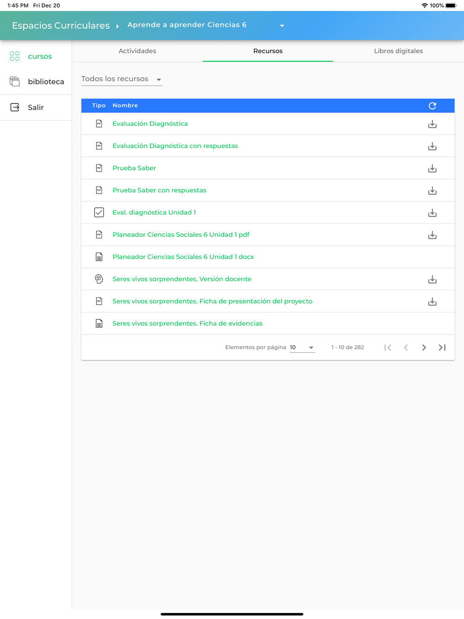Image resolution: width=464 pixels, height=619 pixels.
Task: Open Prueba Saber resource link
Action: 134,168
